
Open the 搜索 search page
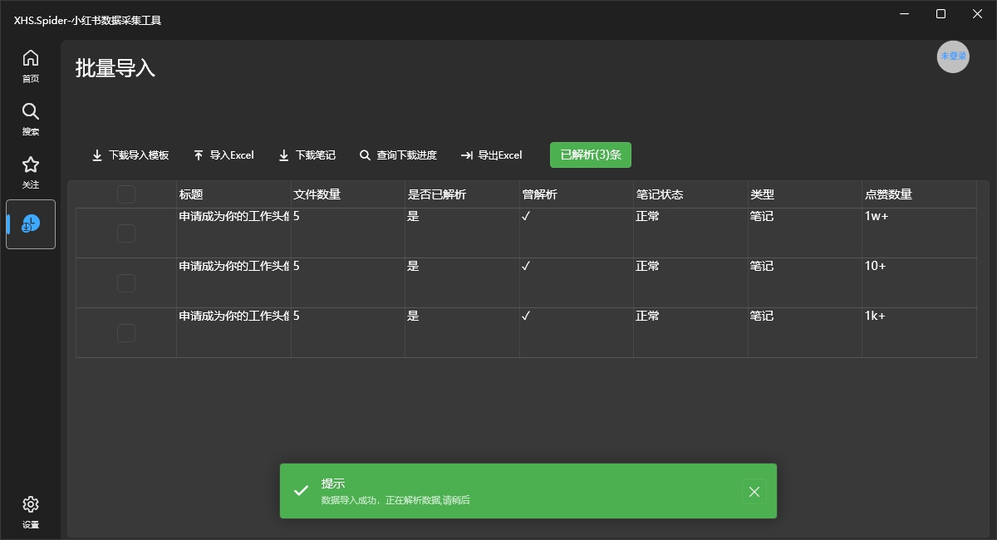(x=31, y=119)
